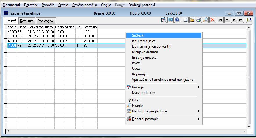
Task: Click the vertical scrollbar down arrow
Action: tap(249, 127)
